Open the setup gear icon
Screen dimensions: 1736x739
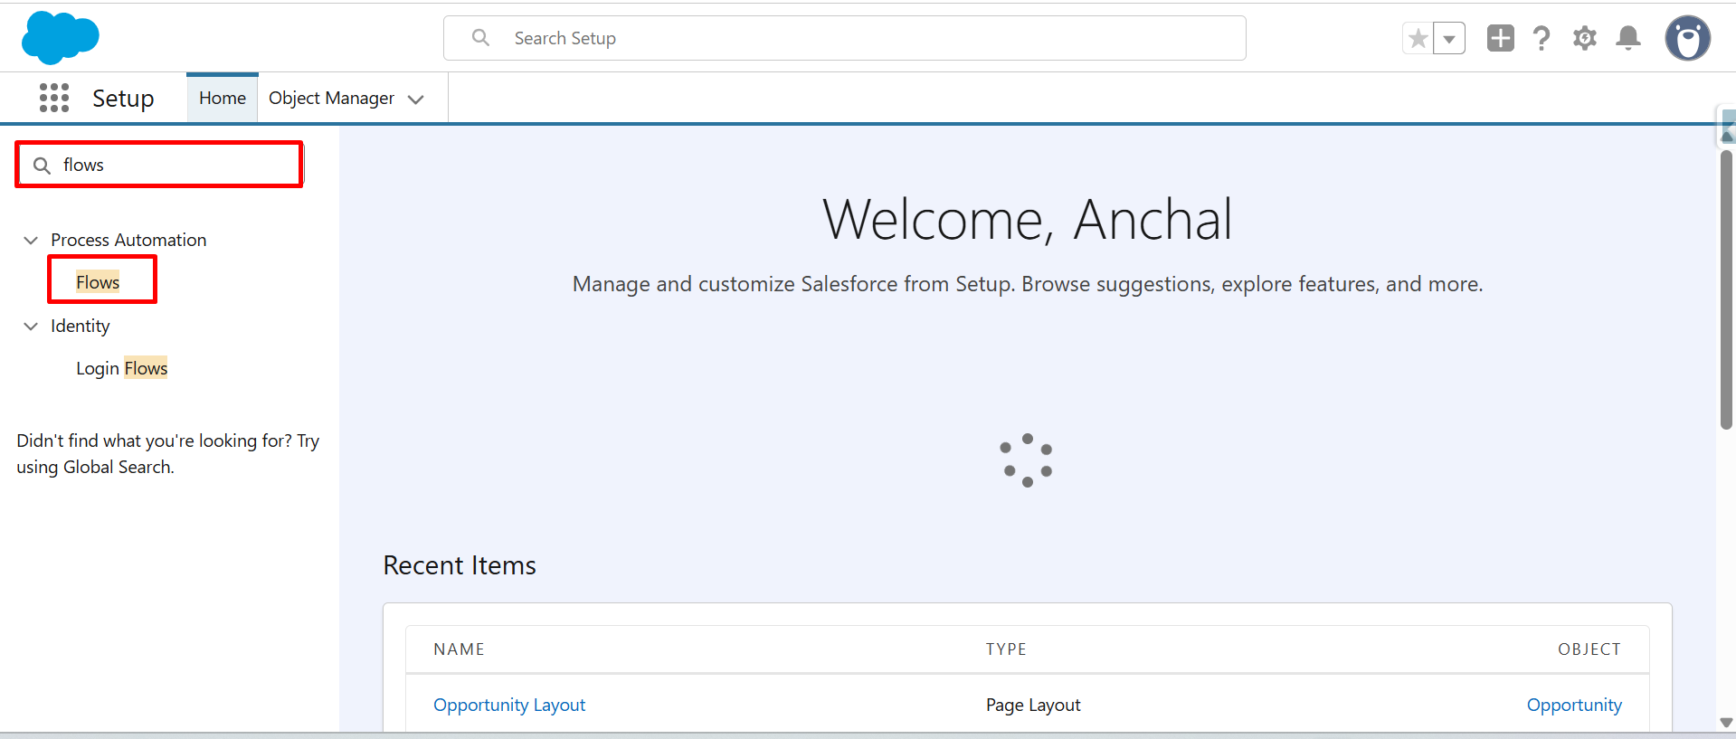1585,38
